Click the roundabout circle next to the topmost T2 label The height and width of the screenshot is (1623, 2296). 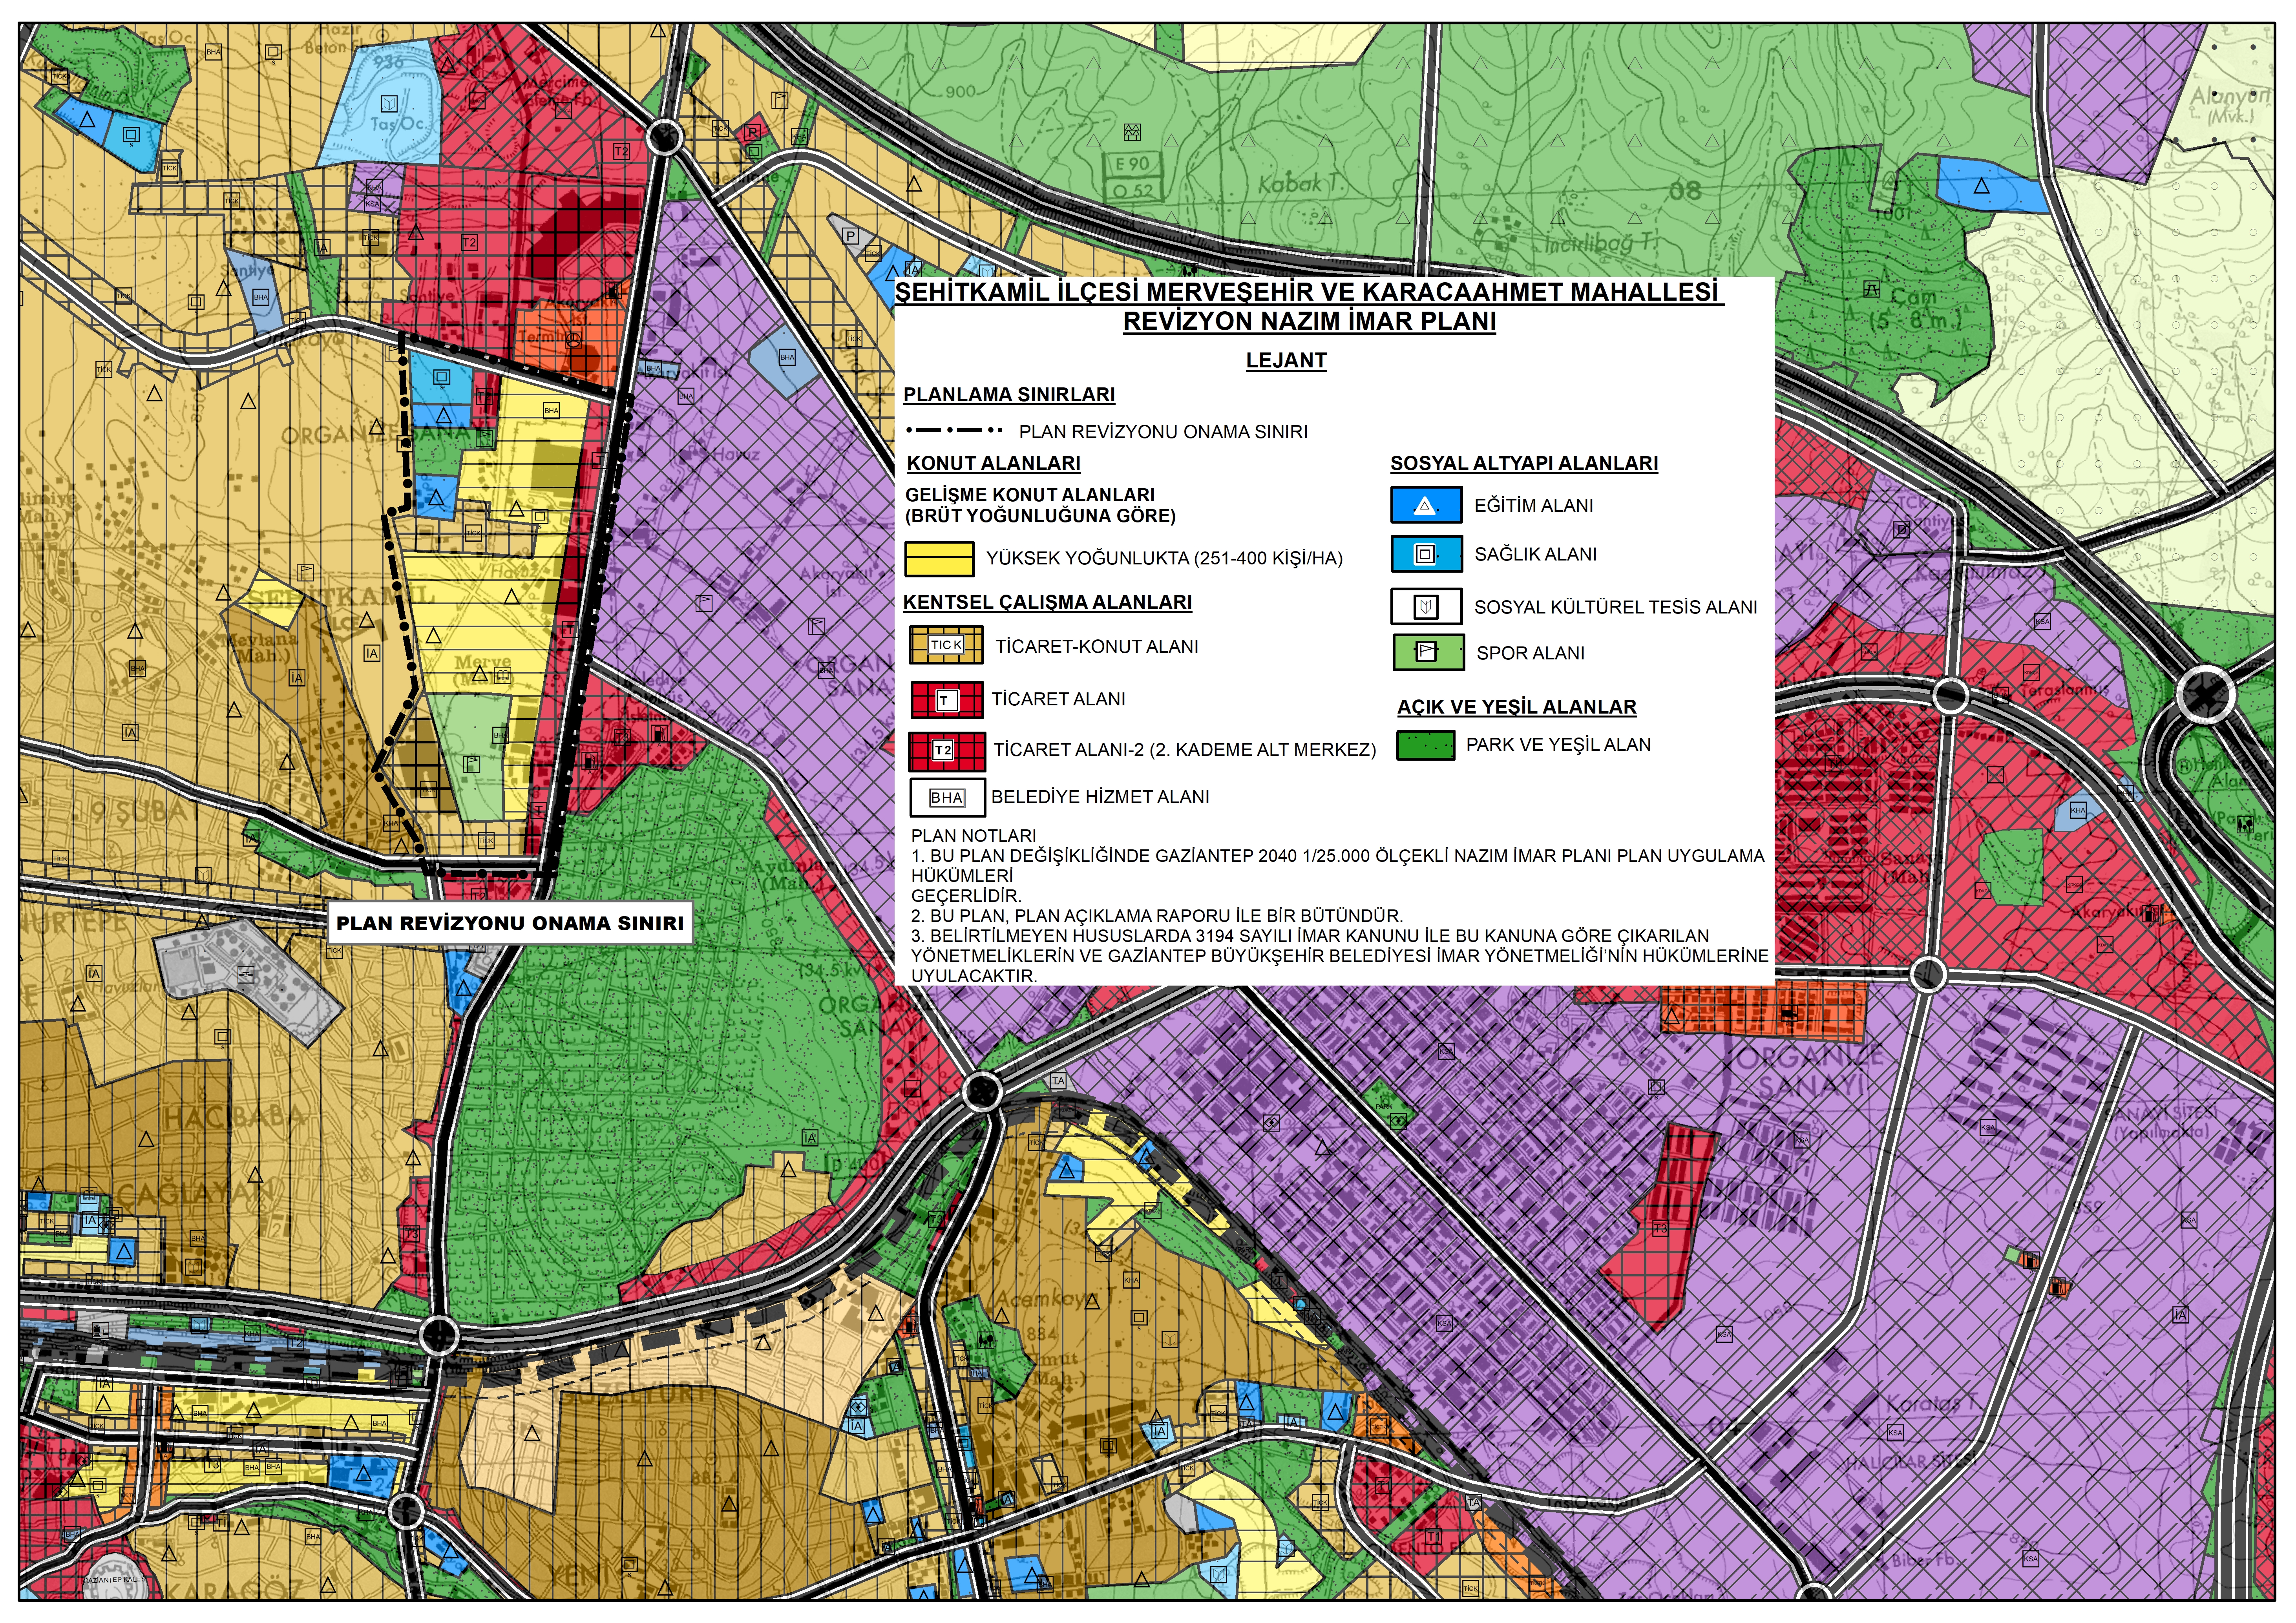[x=665, y=137]
